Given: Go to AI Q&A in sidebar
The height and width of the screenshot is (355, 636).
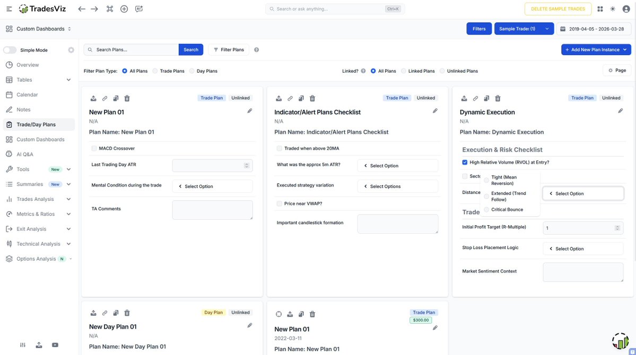Looking at the screenshot, I should (24, 154).
